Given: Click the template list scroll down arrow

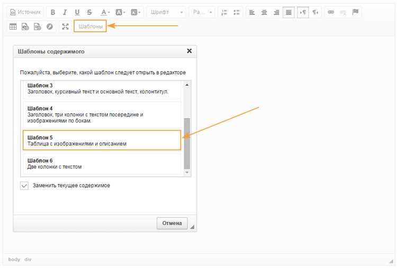Looking at the screenshot, I should [x=187, y=172].
